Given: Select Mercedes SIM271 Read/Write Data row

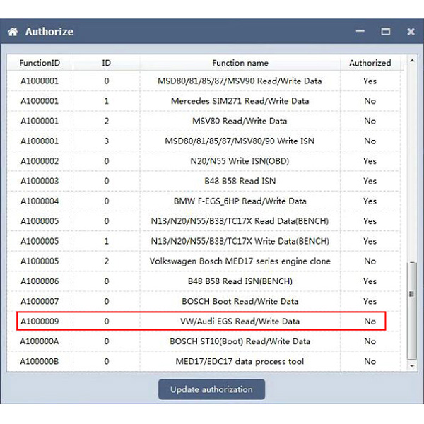Looking at the screenshot, I should click(204, 101).
